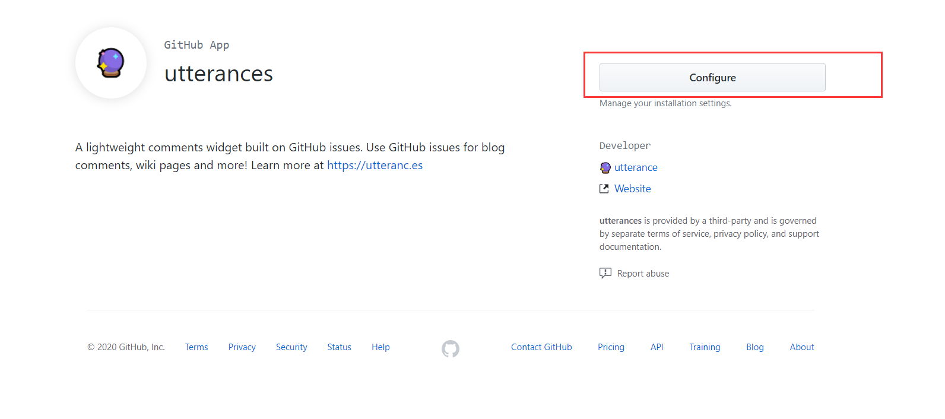Open the Security footer link
This screenshot has width=945, height=419.
[291, 347]
